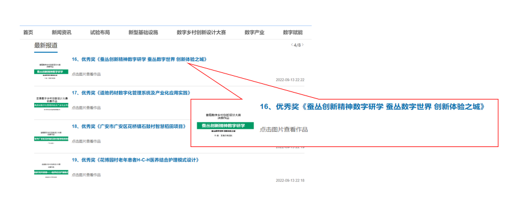The height and width of the screenshot is (213, 527).
Task: Click 点击图片查看作品 under article 16 list row
Action: pyautogui.click(x=86, y=74)
